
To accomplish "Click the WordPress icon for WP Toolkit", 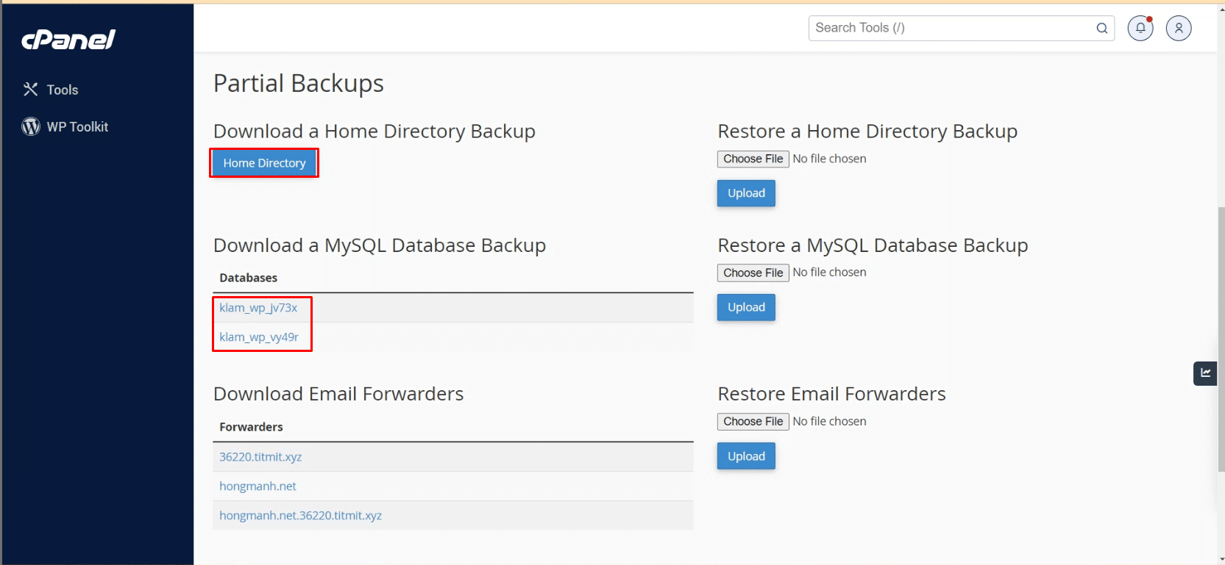I will pos(31,126).
